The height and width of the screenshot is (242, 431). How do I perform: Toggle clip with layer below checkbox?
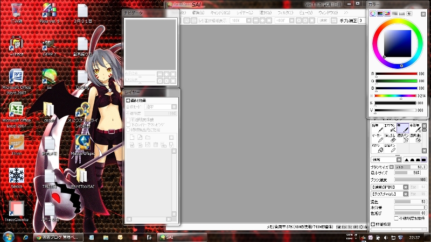128,125
